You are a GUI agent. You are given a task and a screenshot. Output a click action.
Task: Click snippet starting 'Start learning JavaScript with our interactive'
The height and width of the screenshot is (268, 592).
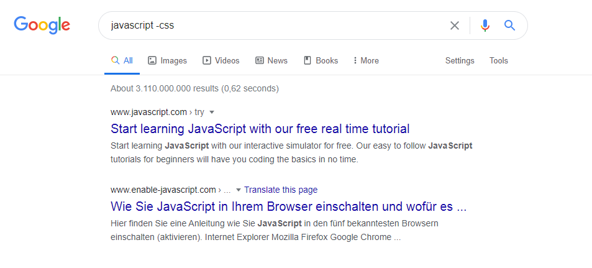(291, 153)
